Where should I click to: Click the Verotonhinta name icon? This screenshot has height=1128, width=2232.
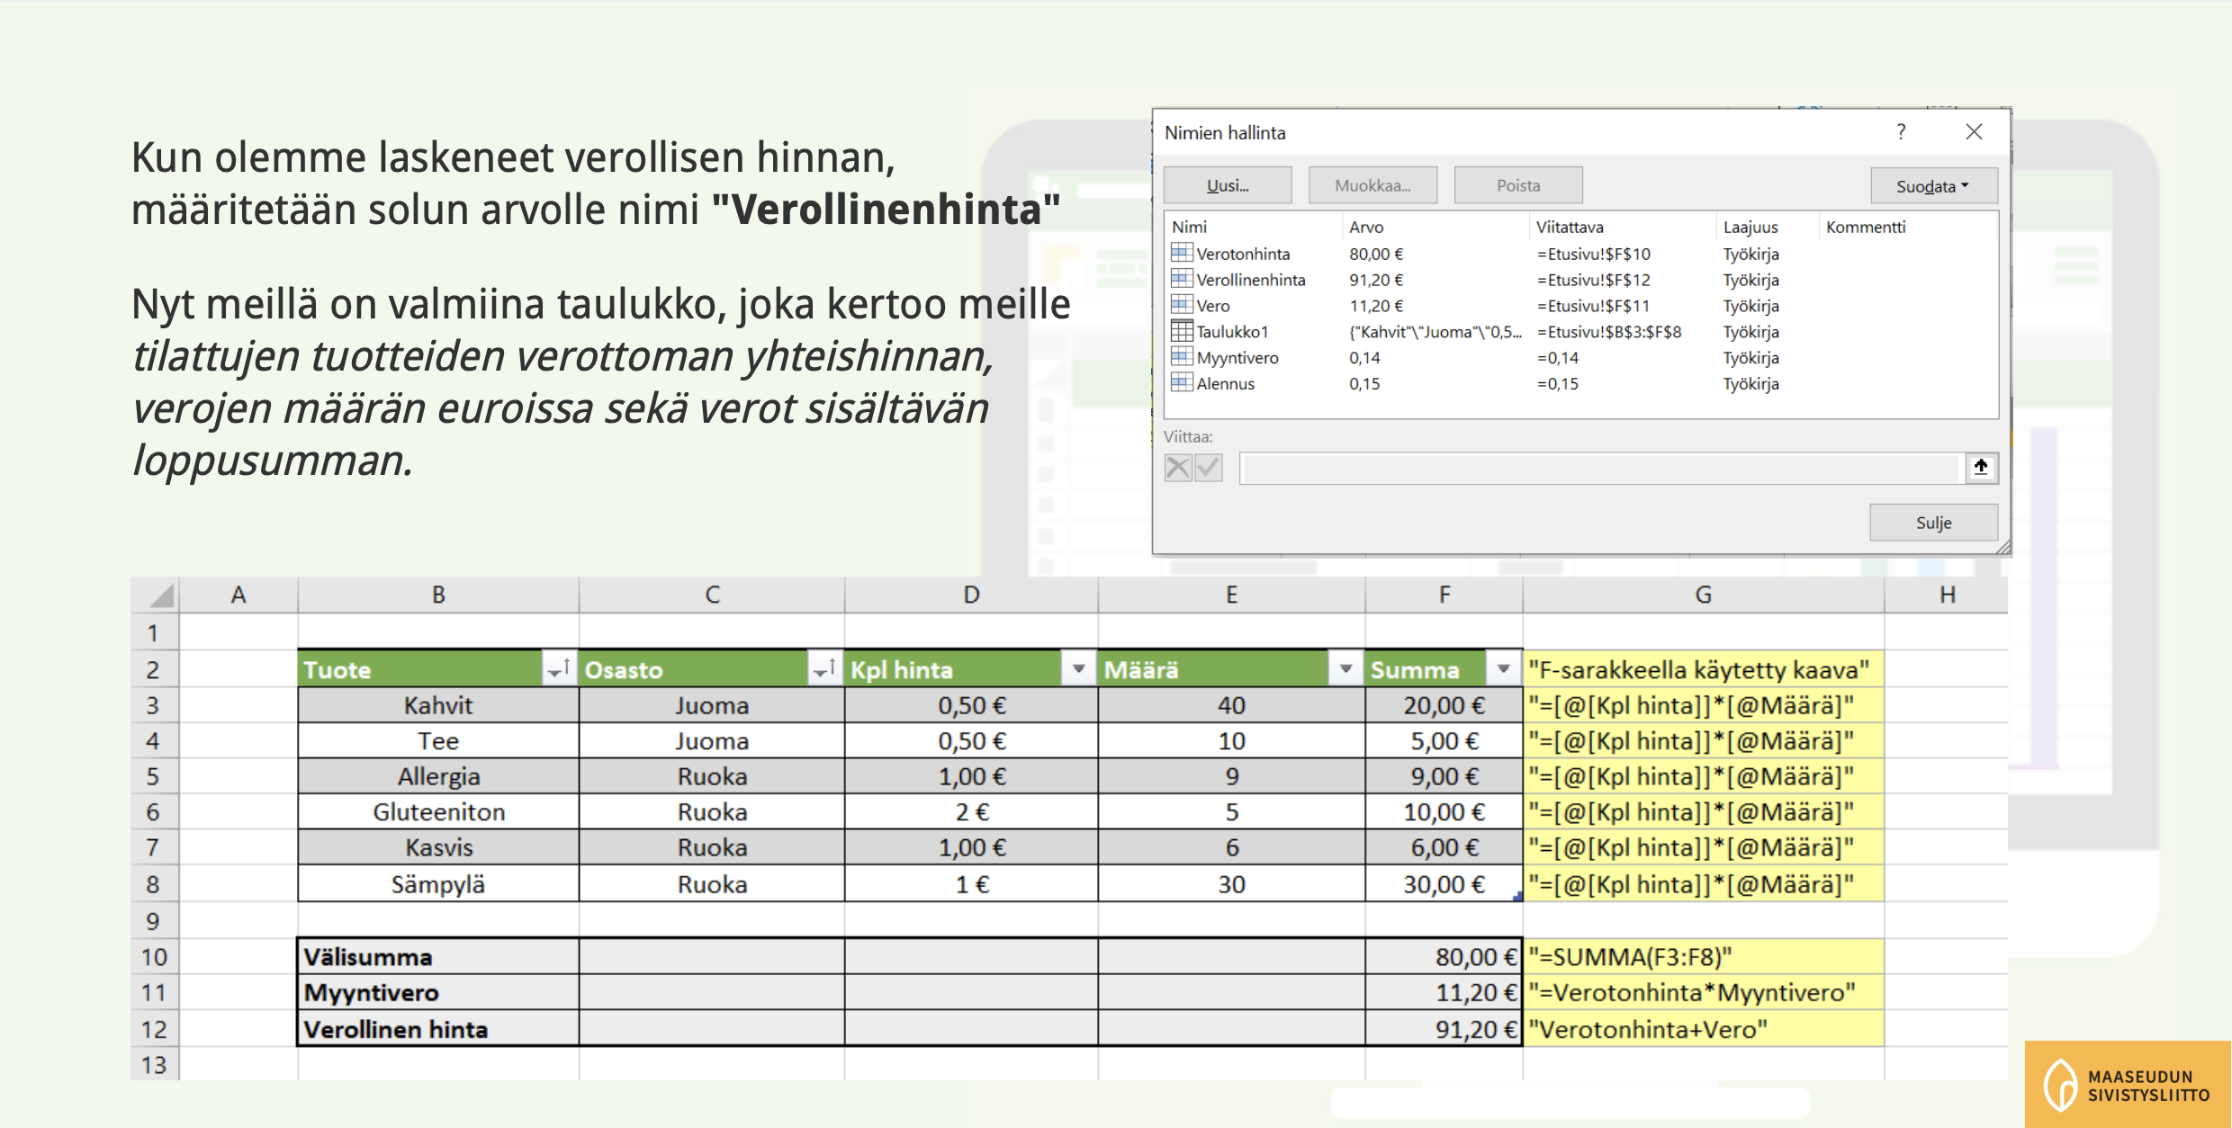click(1182, 253)
